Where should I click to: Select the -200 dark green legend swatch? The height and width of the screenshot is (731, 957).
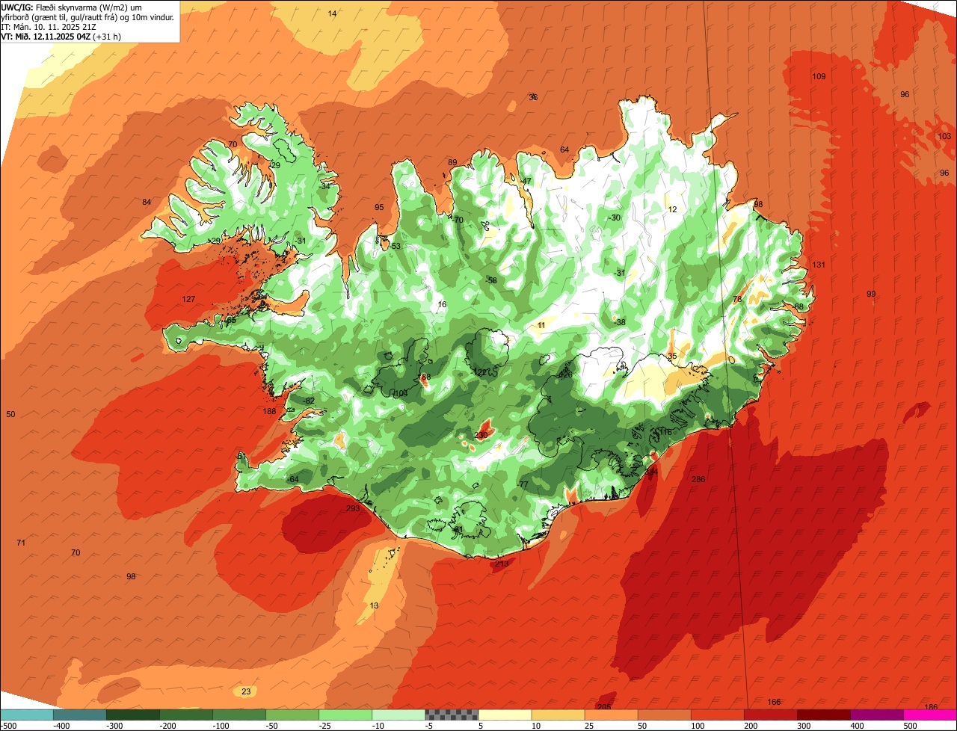(186, 715)
